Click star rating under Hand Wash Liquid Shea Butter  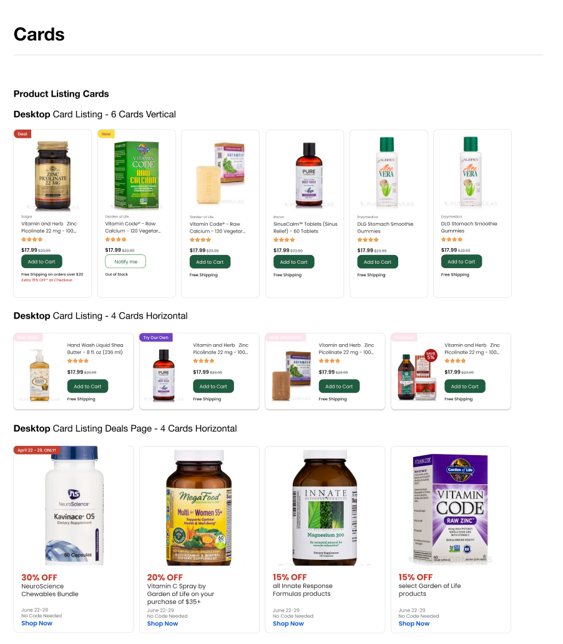(x=78, y=361)
